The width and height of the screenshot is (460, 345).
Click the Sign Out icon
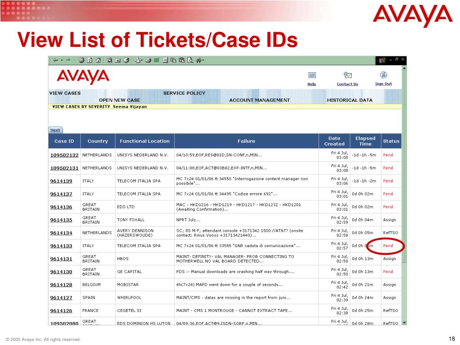coord(384,75)
